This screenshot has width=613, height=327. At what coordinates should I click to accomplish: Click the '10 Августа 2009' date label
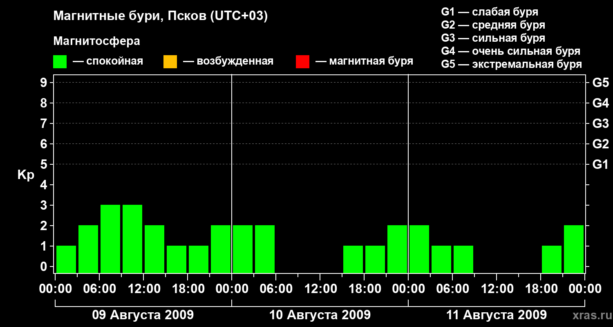tap(320, 315)
